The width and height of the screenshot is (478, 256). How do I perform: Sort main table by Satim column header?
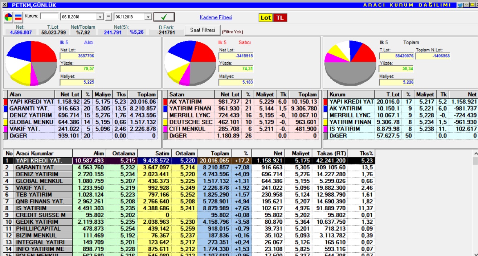click(154, 153)
